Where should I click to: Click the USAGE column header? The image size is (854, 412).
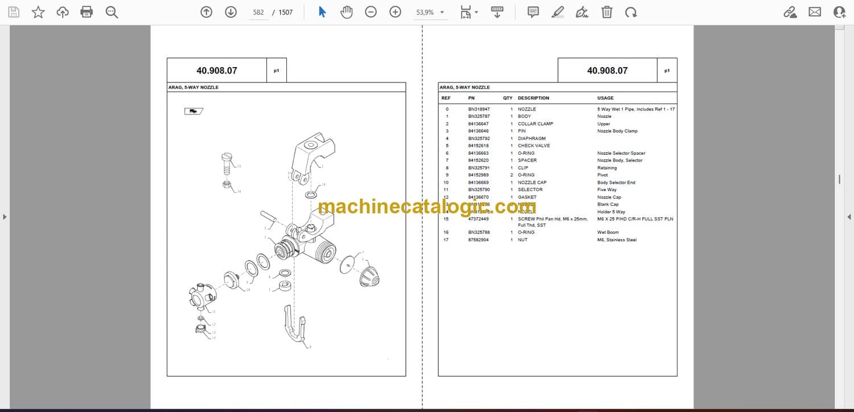pos(605,98)
